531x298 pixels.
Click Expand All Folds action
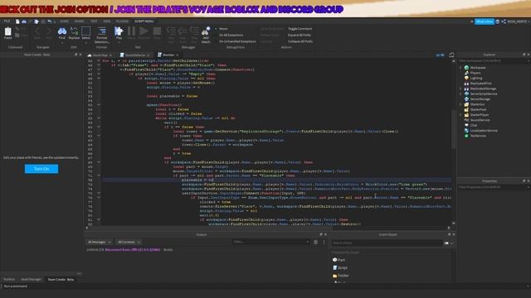tap(300, 35)
